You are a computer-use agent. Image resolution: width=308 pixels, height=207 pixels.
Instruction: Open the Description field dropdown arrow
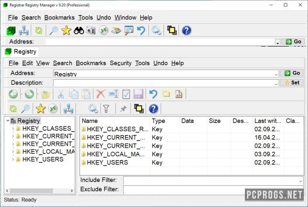276,83
